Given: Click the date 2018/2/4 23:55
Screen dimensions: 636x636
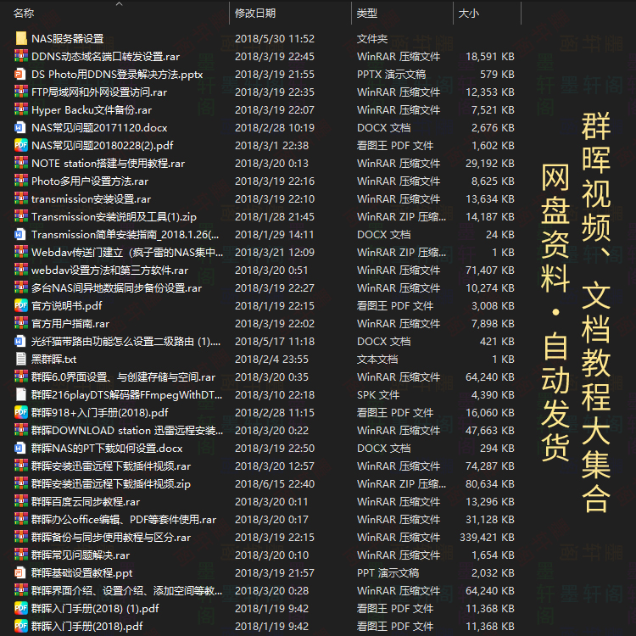Looking at the screenshot, I should tap(271, 359).
